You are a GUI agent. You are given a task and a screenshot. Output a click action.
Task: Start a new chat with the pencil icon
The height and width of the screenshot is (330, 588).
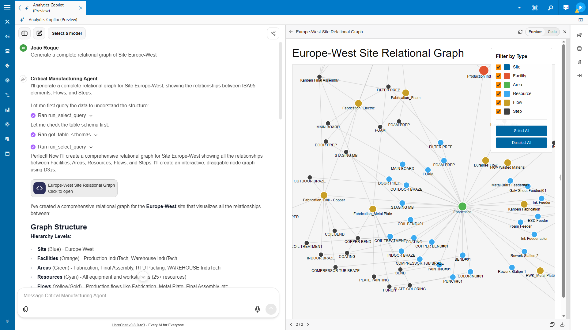pyautogui.click(x=39, y=33)
